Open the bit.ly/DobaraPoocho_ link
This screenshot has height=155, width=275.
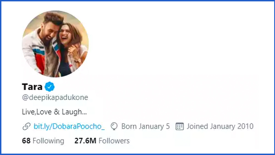click(x=69, y=126)
